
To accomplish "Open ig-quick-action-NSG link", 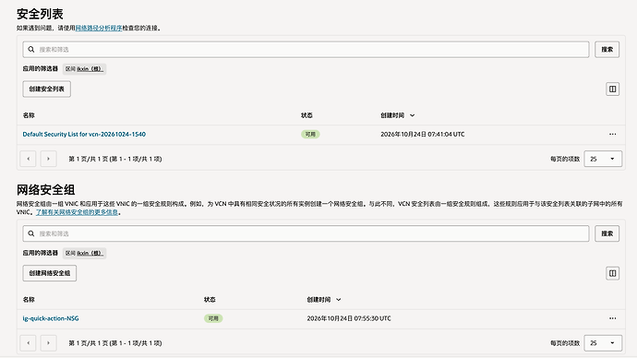I will coord(51,318).
